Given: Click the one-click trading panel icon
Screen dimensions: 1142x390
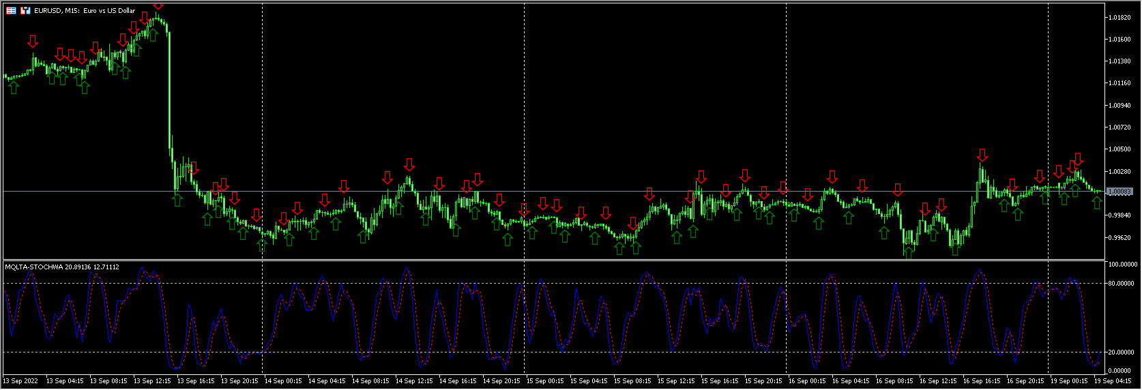Looking at the screenshot, I should [12, 11].
